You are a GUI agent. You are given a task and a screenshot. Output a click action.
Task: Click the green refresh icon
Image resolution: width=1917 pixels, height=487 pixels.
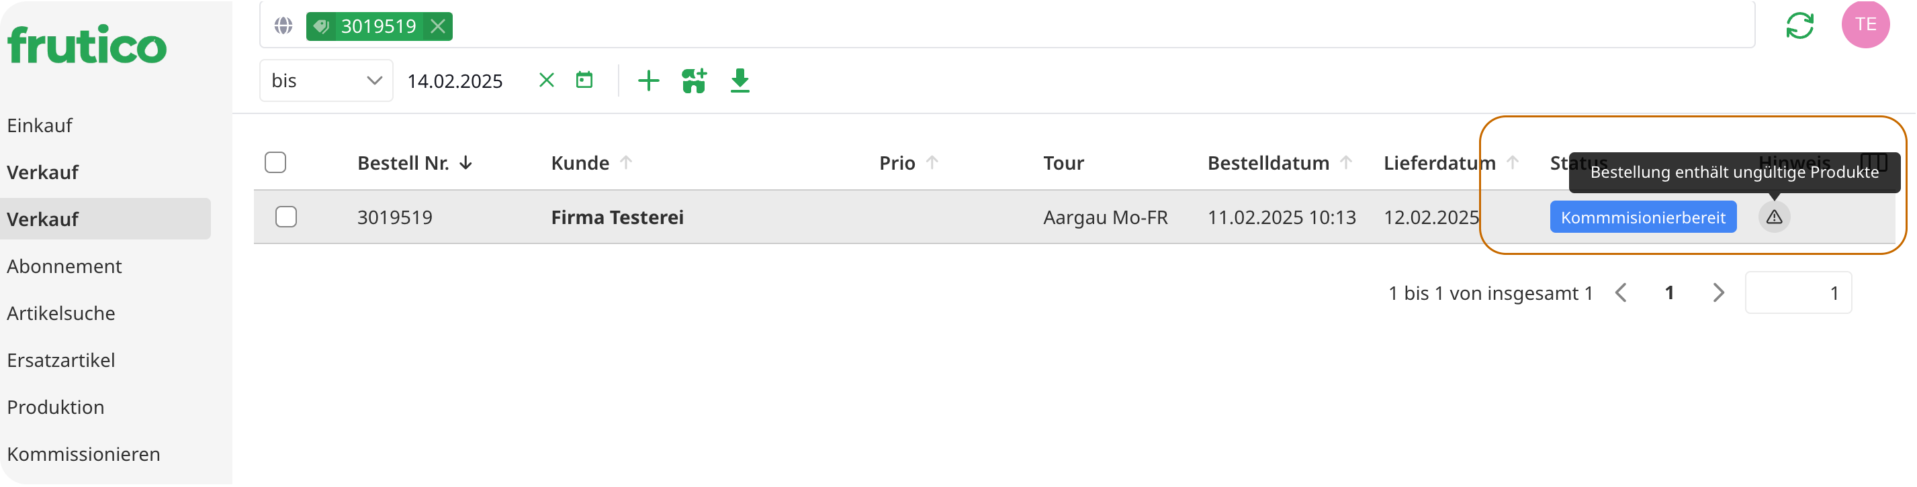(x=1799, y=25)
